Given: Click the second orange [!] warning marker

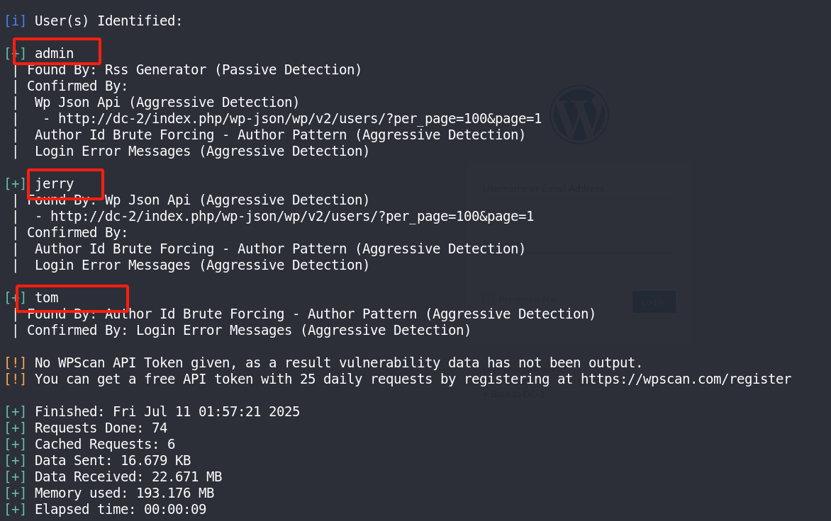Looking at the screenshot, I should click(x=15, y=379).
